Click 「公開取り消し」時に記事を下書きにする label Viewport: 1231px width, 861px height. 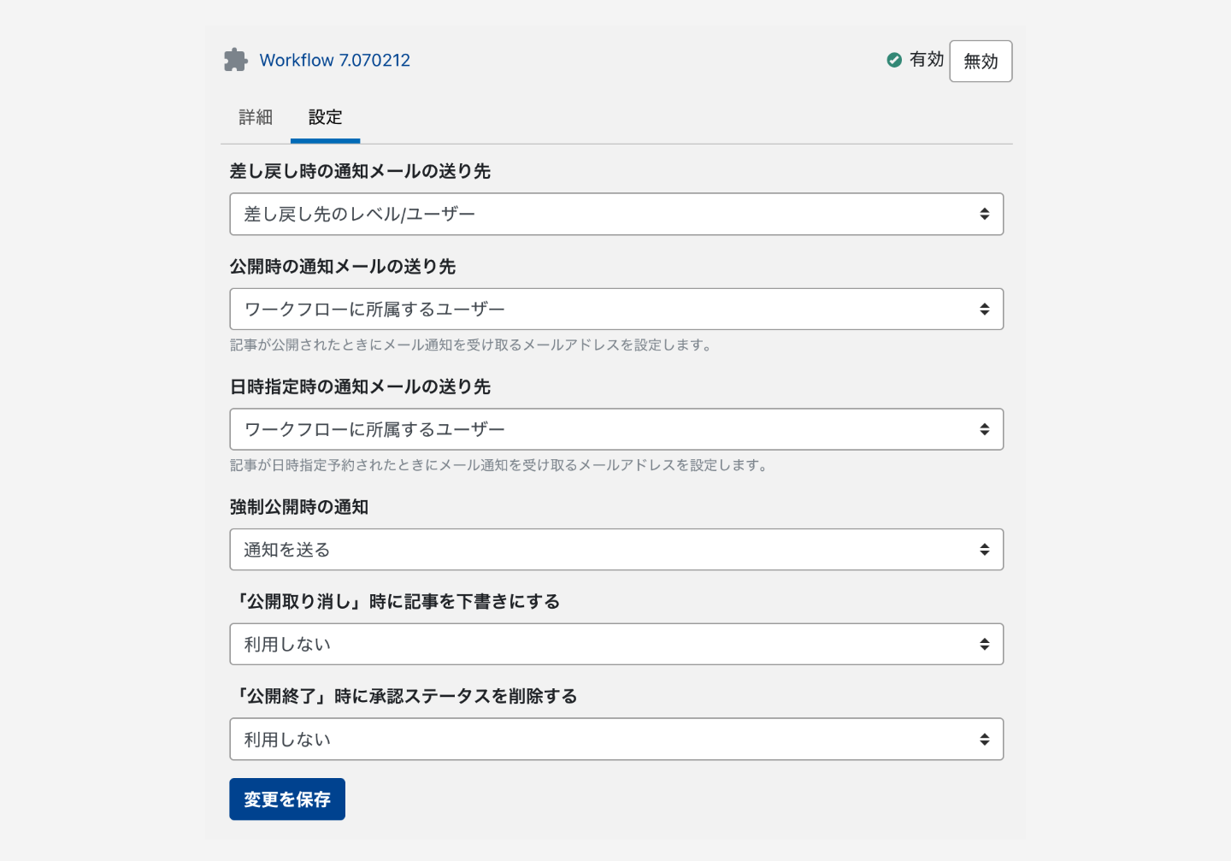[x=395, y=602]
